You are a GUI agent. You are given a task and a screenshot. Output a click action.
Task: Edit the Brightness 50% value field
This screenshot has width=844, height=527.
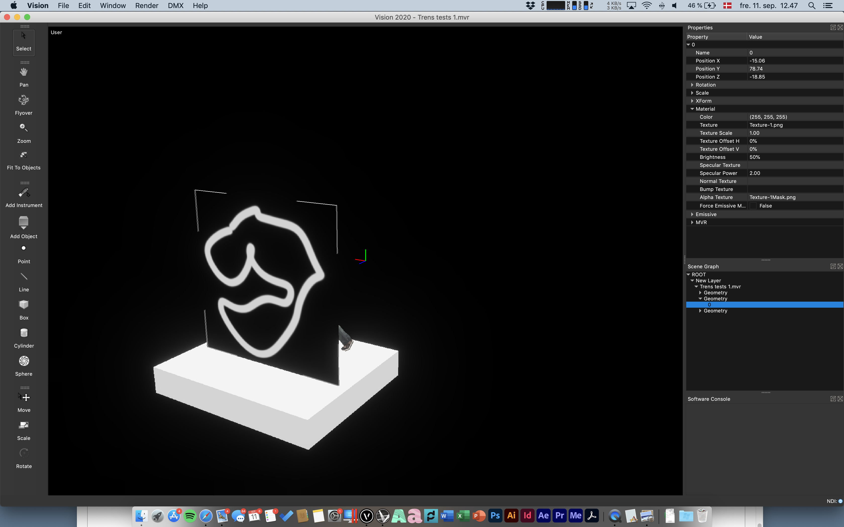[x=755, y=157]
